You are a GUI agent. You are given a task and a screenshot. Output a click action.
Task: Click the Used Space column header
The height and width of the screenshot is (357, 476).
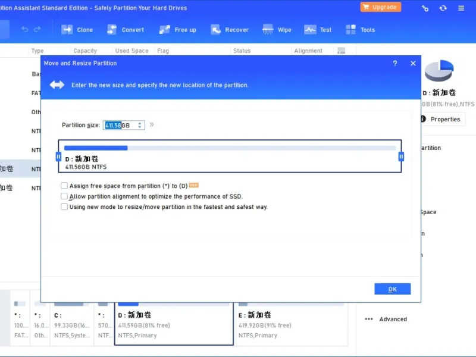[x=131, y=51]
